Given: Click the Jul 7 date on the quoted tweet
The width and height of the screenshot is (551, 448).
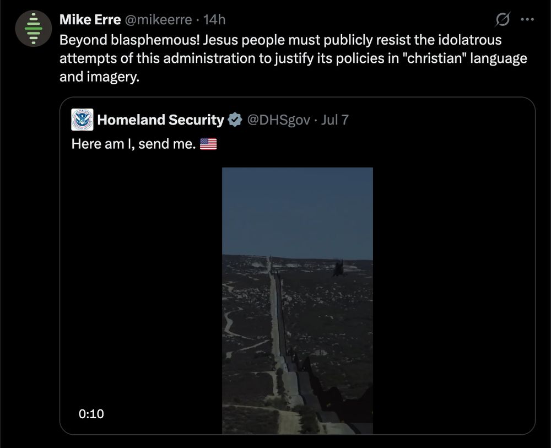Looking at the screenshot, I should click(x=335, y=119).
